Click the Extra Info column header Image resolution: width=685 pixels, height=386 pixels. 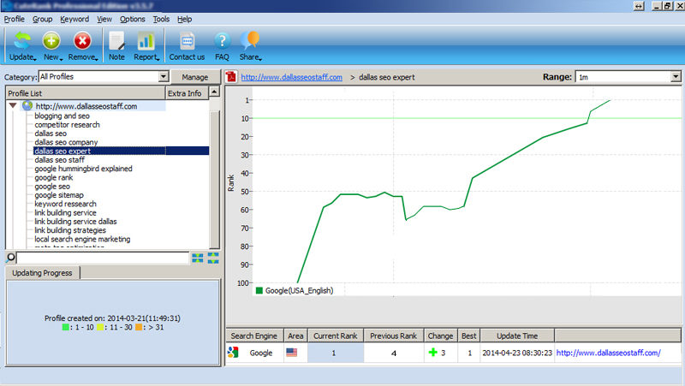tap(187, 93)
